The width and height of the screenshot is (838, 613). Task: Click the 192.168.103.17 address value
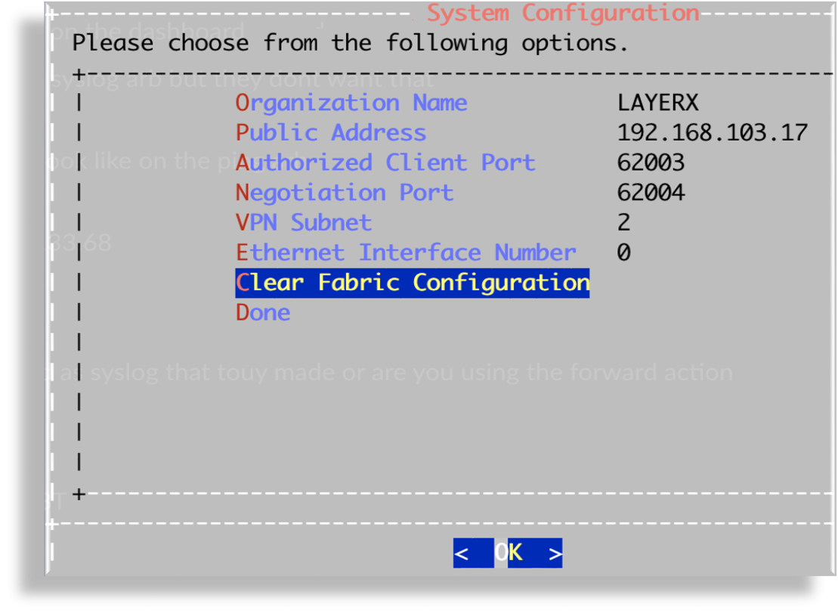pyautogui.click(x=712, y=133)
